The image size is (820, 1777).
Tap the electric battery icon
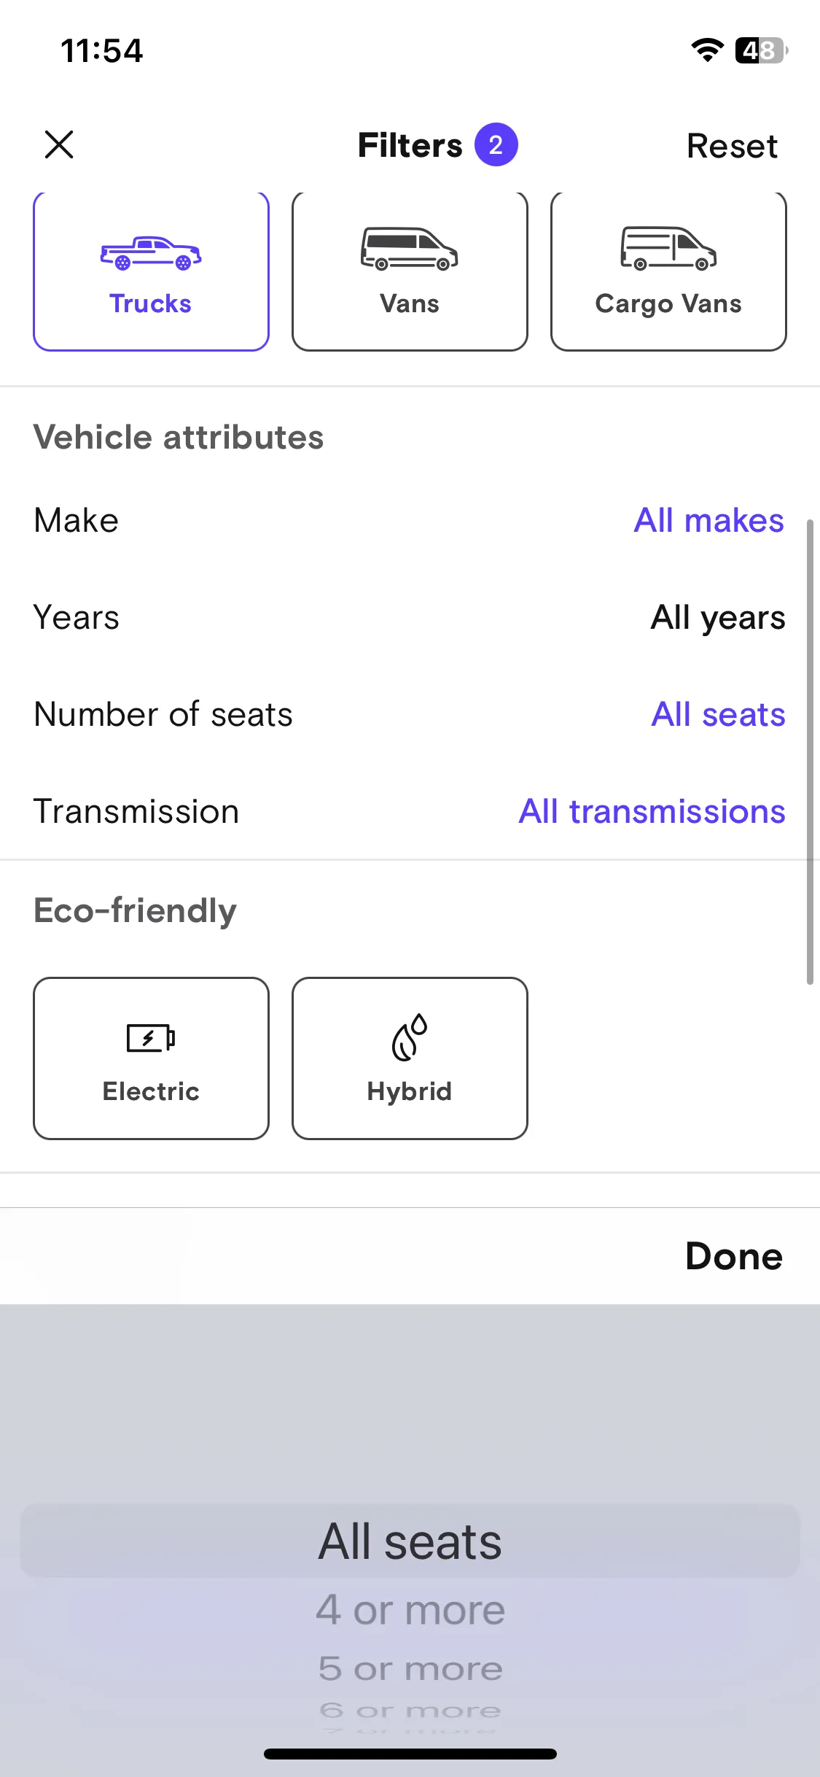(151, 1037)
